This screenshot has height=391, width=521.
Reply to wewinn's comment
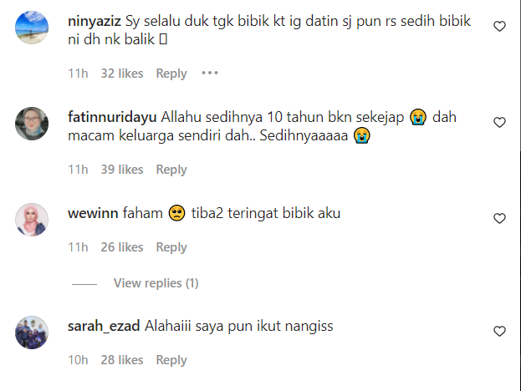(x=171, y=247)
